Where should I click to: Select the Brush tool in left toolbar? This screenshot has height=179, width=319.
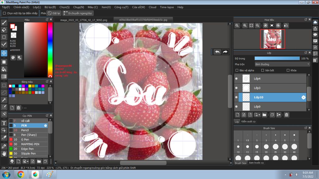[x=4, y=23]
